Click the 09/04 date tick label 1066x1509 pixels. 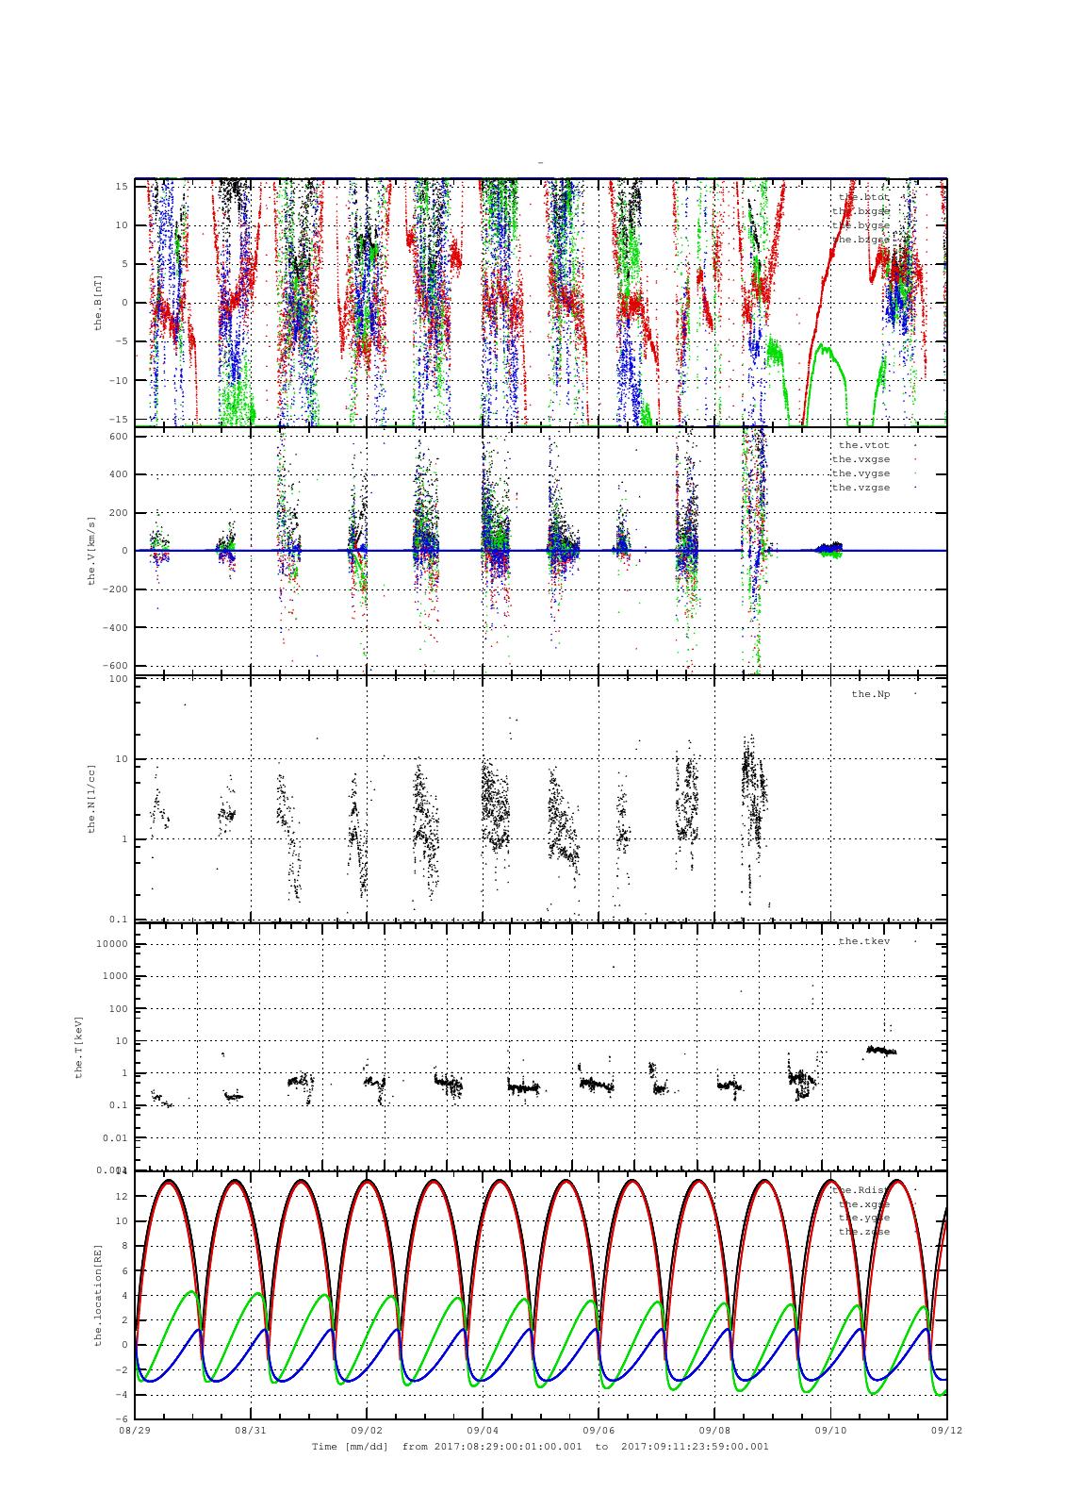tap(483, 1430)
